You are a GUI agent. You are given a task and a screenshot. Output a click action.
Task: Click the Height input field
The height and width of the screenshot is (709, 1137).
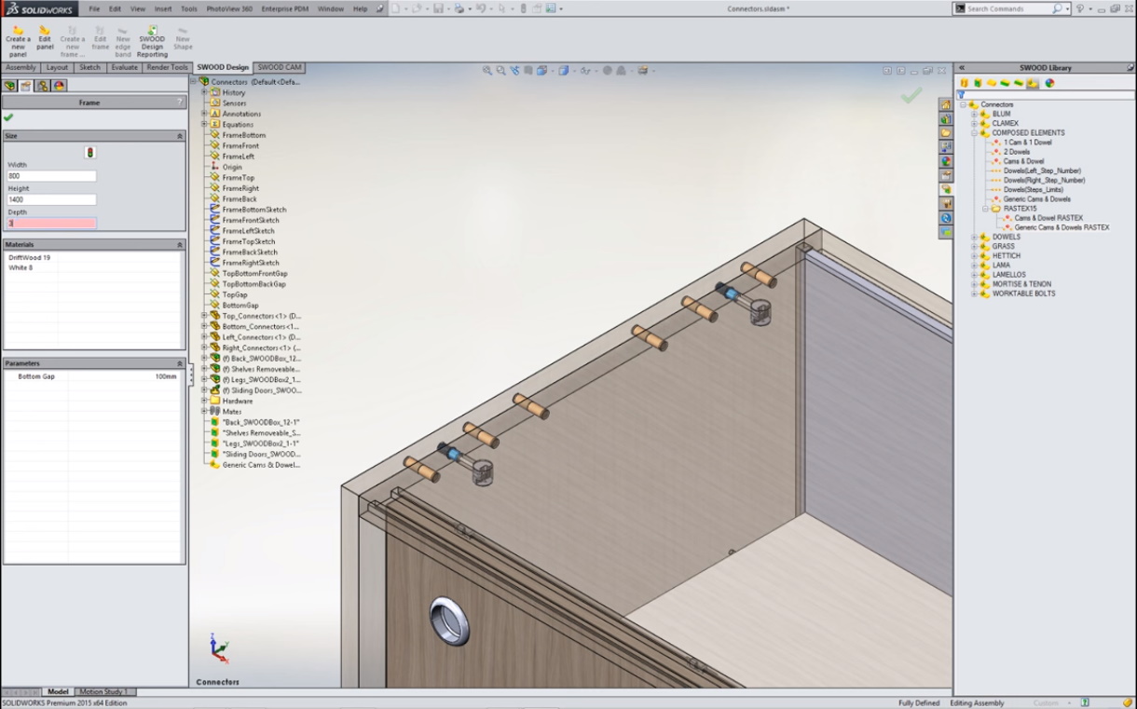pyautogui.click(x=51, y=199)
